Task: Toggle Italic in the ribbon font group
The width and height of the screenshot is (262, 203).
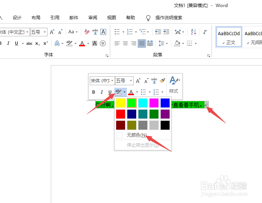Action: [x=8, y=43]
